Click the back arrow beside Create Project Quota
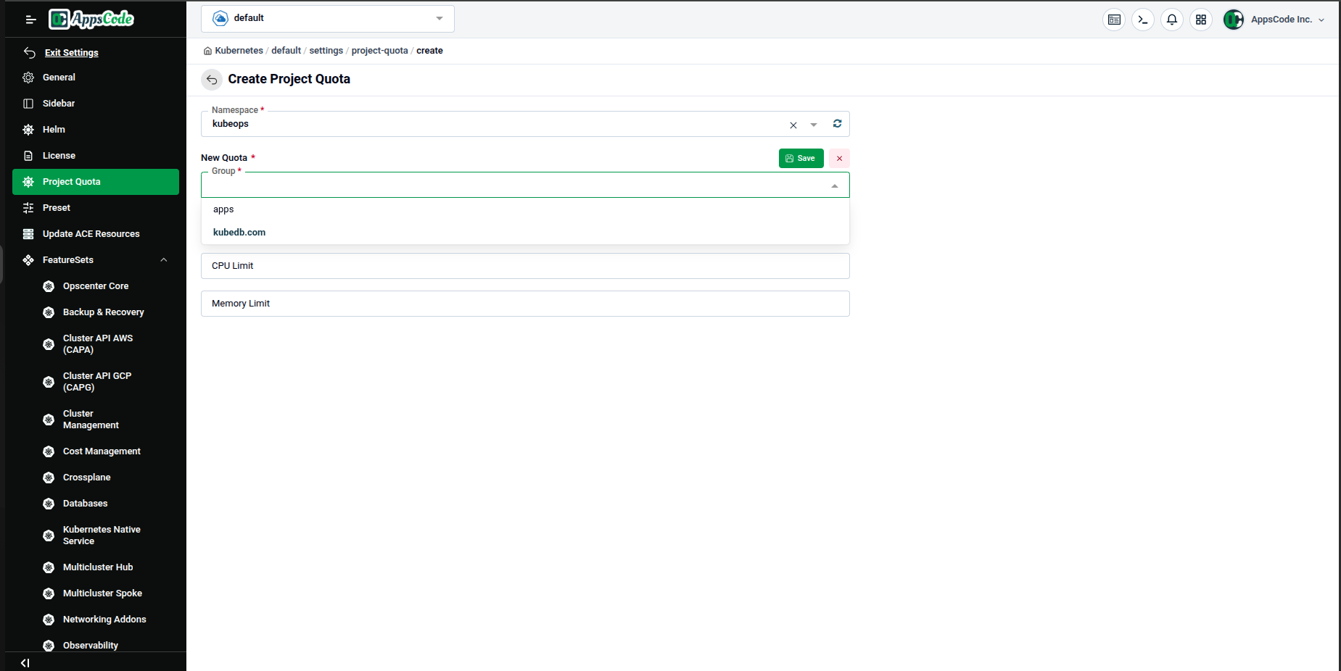The height and width of the screenshot is (671, 1341). point(212,80)
